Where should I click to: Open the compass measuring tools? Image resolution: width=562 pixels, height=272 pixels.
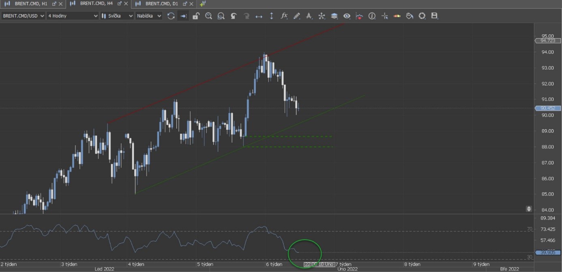click(309, 16)
